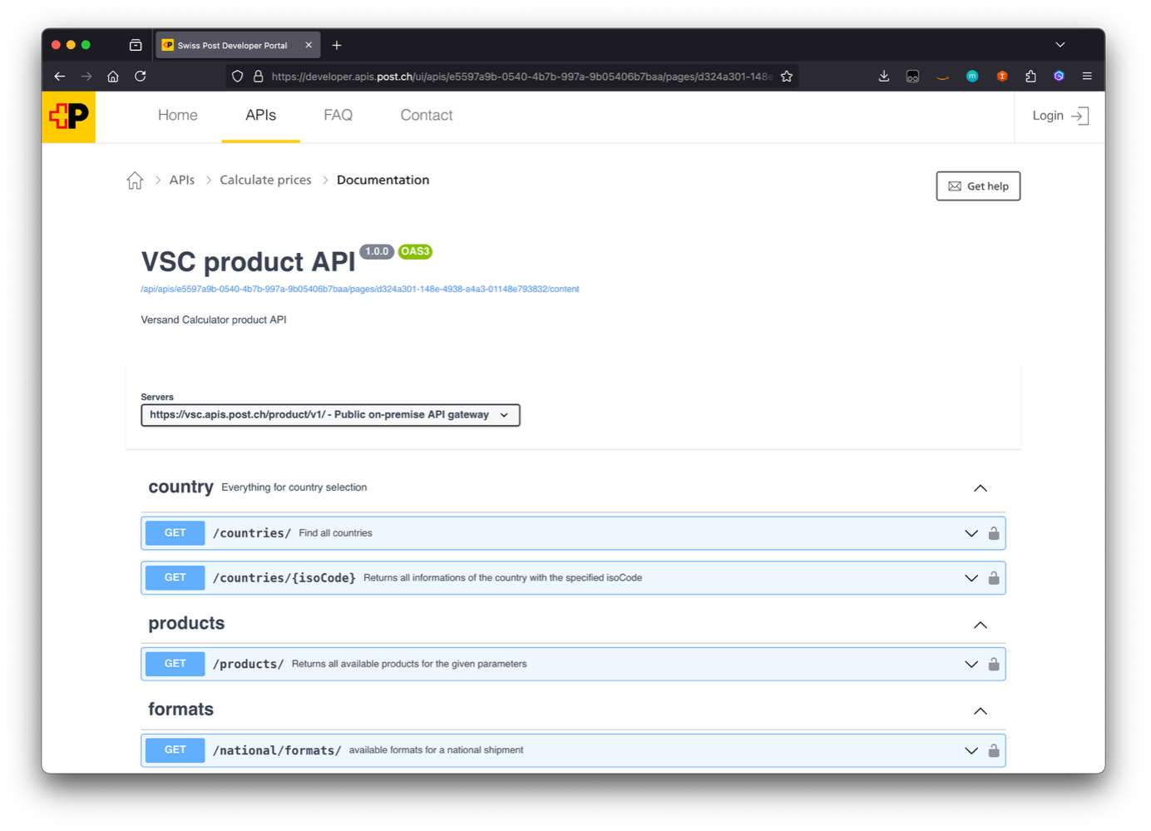Viewport: 1151px width, 831px height.
Task: Click the browser forward arrow
Action: [86, 77]
